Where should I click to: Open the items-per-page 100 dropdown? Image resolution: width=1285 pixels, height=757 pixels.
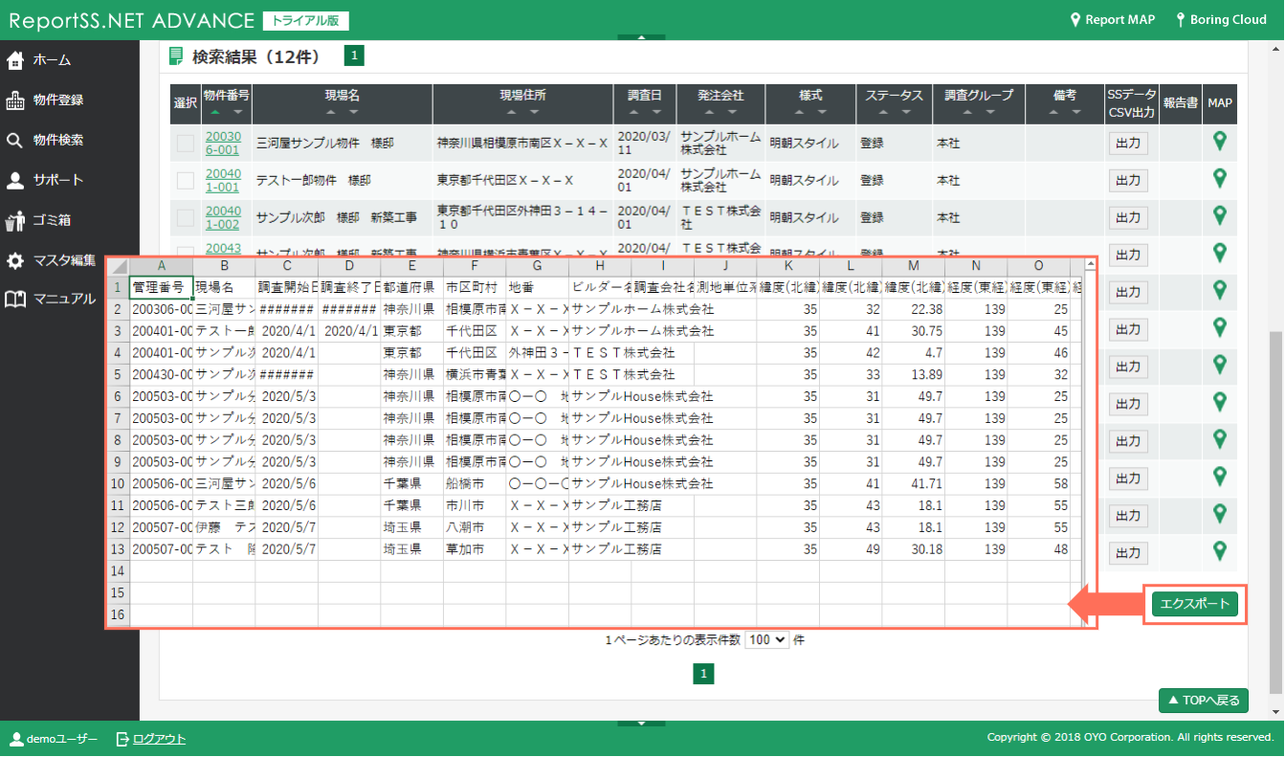tap(767, 639)
